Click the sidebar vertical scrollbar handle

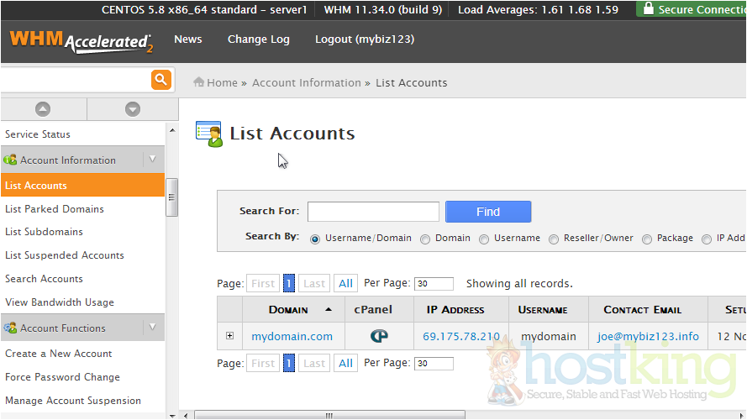point(171,197)
